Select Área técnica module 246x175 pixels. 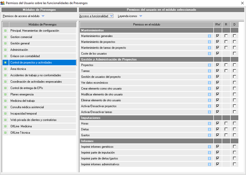[x=18, y=69]
